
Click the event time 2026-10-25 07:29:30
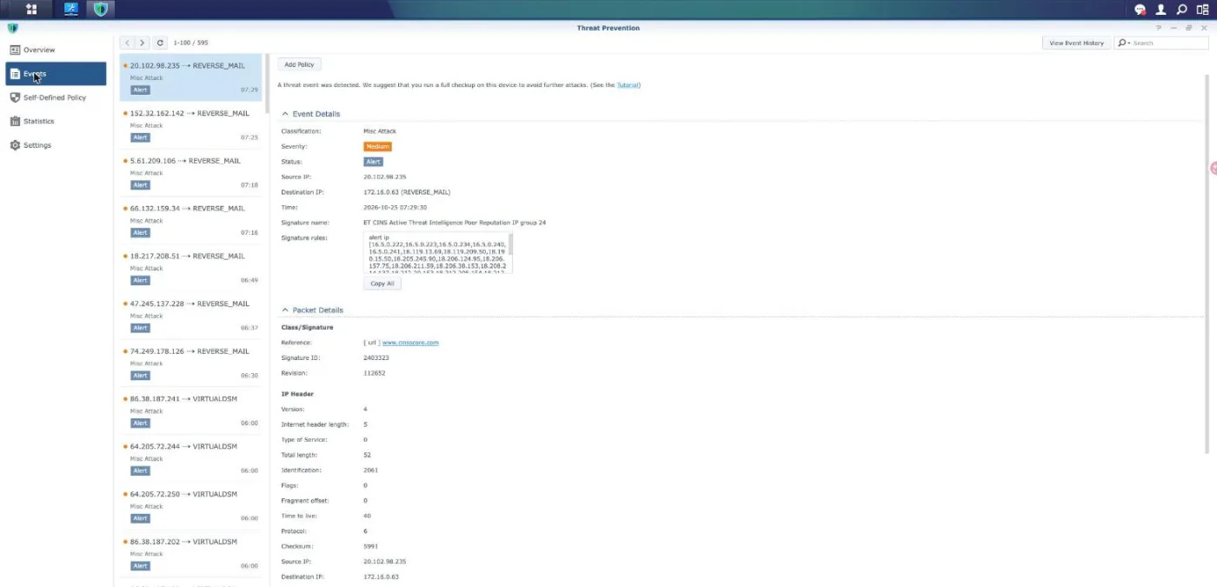395,208
